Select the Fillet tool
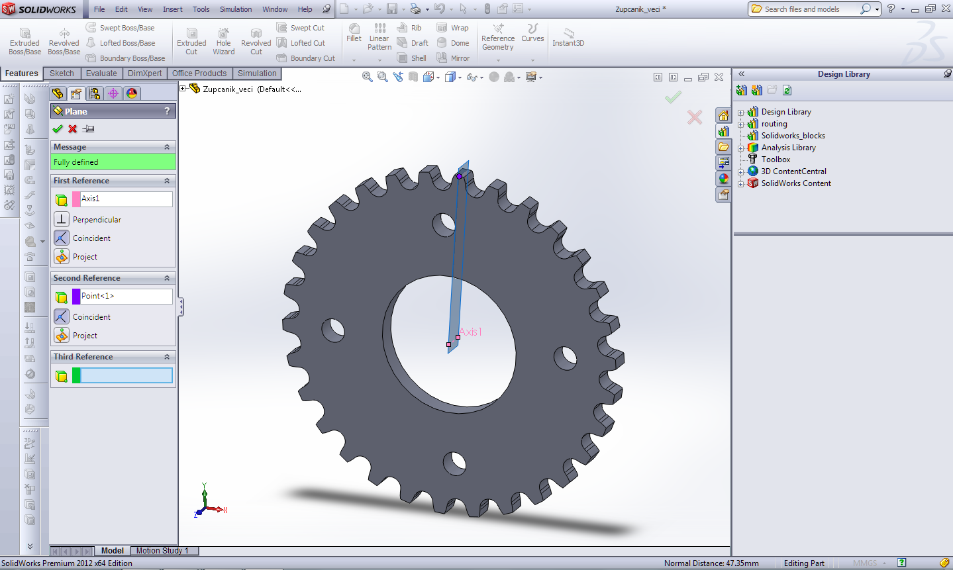Viewport: 953px width, 570px height. pos(354,29)
